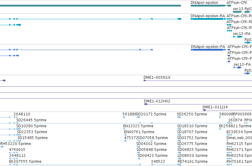The height and width of the screenshot is (166, 252).
Task: Click the SD26250.5prime EST label
Action: (x=192, y=114)
